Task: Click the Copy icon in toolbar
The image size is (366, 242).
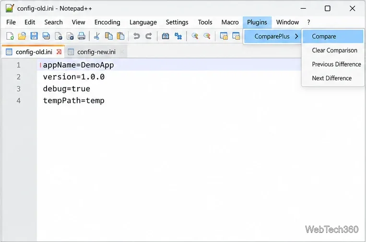Action: (x=109, y=36)
